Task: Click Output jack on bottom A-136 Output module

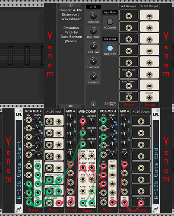Action: (141, 203)
